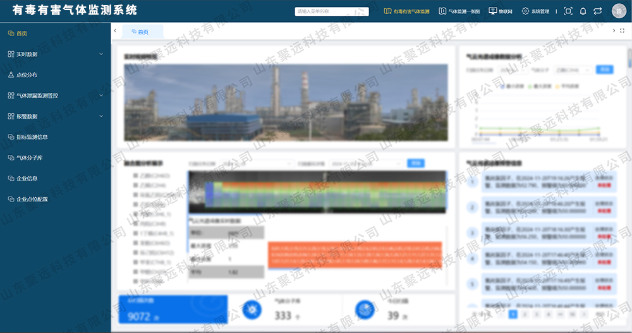Click the 气体分子库 sidebar icon

11,157
